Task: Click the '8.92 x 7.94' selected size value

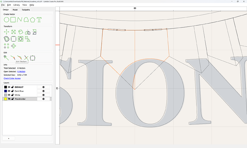Action: click(x=22, y=75)
